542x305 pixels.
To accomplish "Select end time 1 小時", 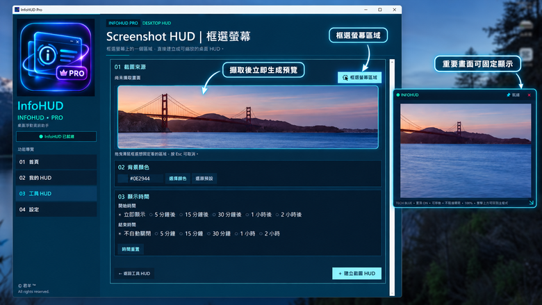I will click(245, 233).
